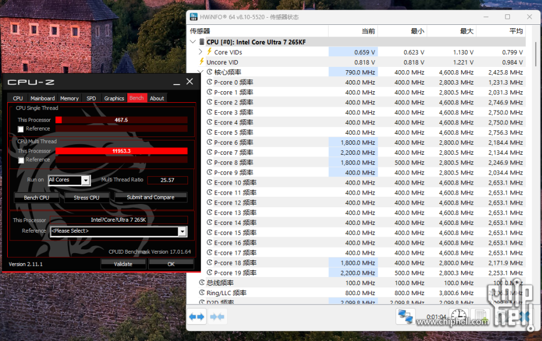
Task: Click the clock icon next to E-core 14 频率
Action: 210,222
